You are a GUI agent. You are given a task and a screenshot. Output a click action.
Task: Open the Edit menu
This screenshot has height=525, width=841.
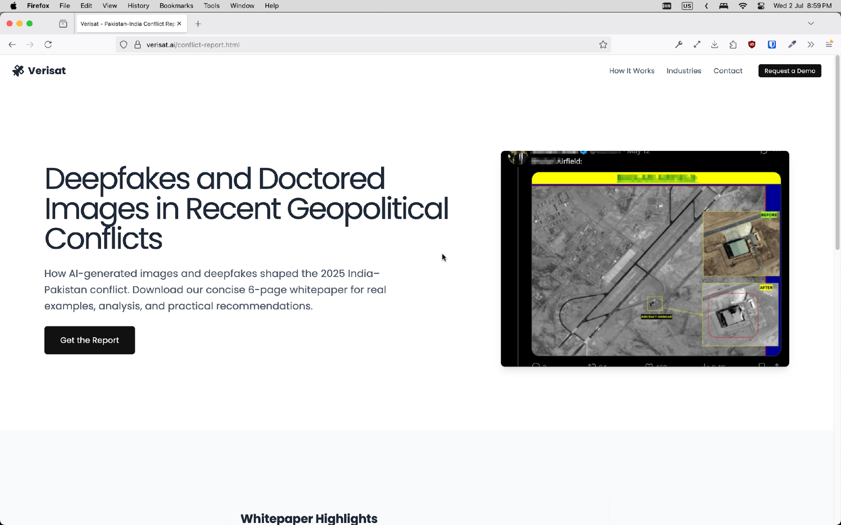click(86, 6)
